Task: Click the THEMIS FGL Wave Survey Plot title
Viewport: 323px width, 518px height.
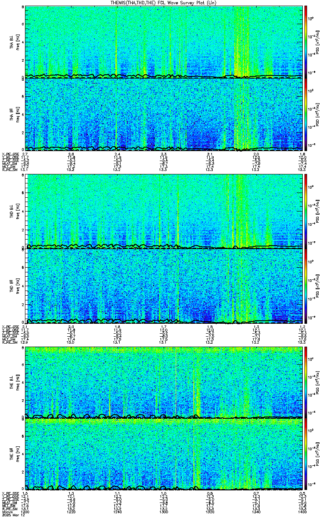Action: (164, 3)
